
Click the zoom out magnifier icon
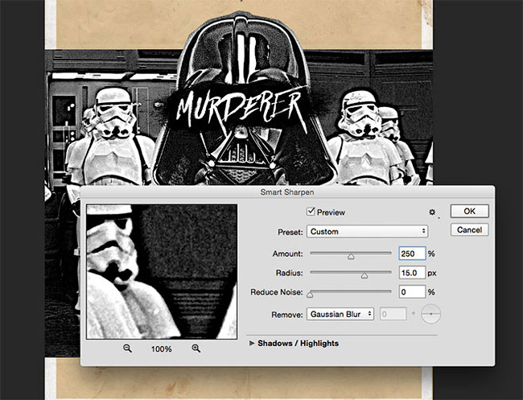[127, 348]
